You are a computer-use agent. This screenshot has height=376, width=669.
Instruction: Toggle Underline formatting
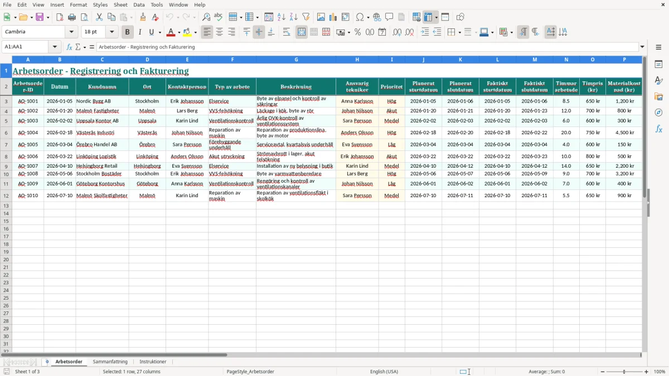151,32
